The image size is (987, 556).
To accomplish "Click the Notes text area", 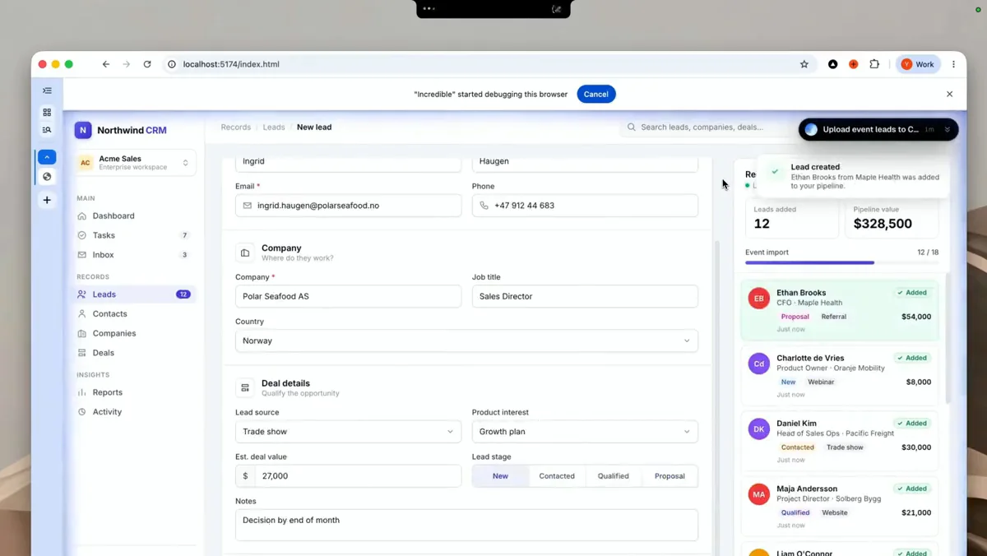I will pos(466,525).
